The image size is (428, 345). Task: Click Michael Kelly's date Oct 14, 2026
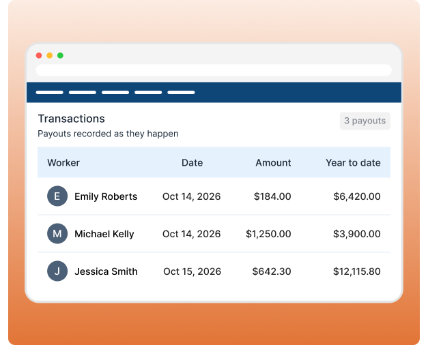click(191, 234)
